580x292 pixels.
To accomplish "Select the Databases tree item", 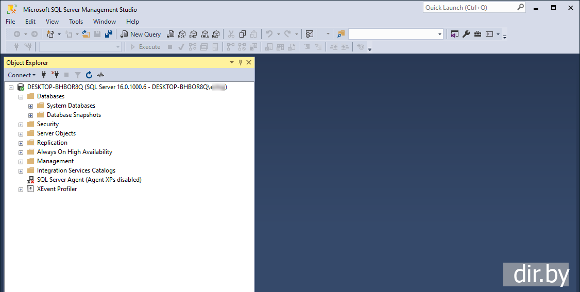I will click(50, 96).
